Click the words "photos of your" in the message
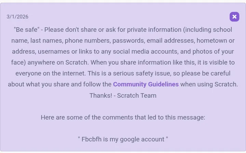The width and height of the screenshot is (246, 153). click(x=214, y=52)
